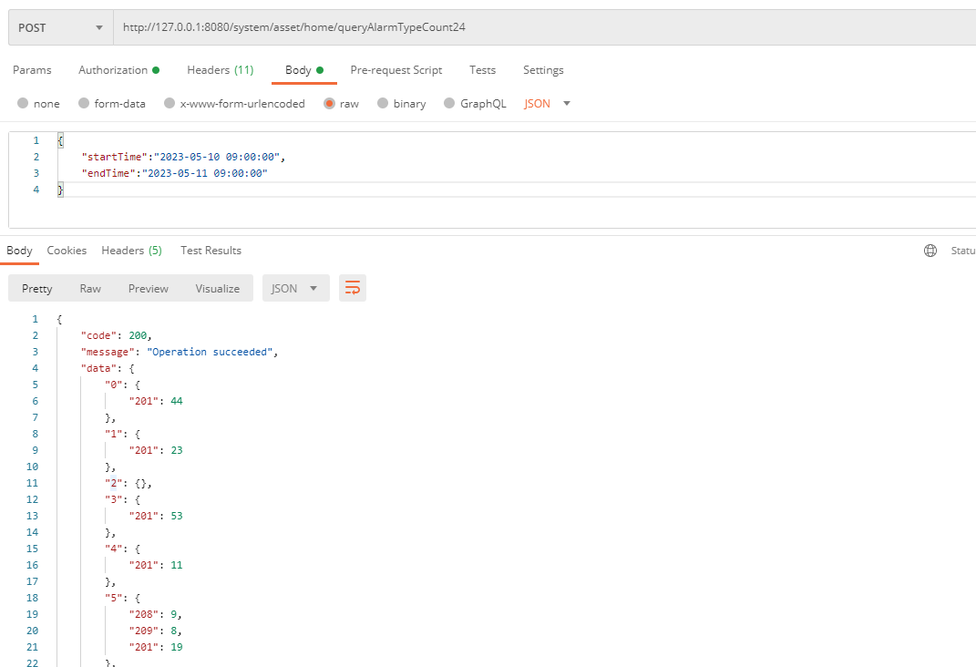Select the GraphQL body option
The image size is (976, 667).
449,104
